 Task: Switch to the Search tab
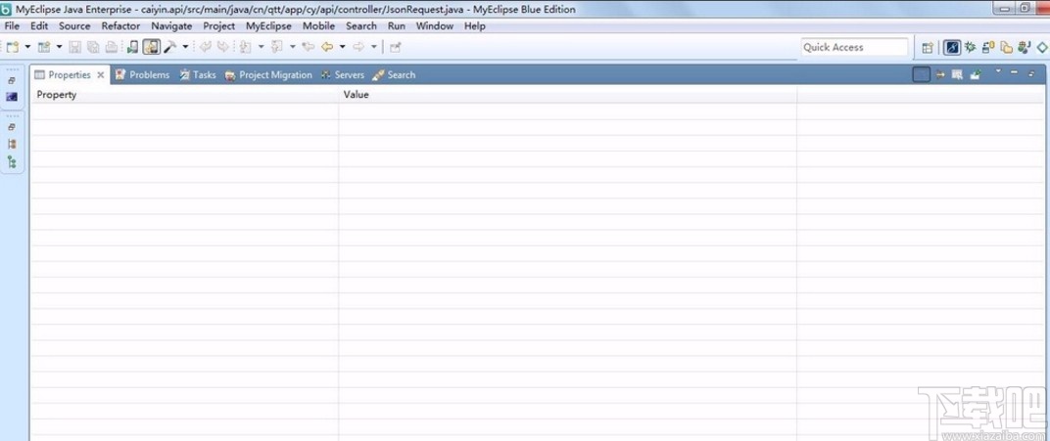pyautogui.click(x=395, y=75)
